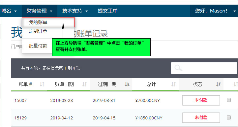Click total ¥1850.00CNY

pos(149,118)
